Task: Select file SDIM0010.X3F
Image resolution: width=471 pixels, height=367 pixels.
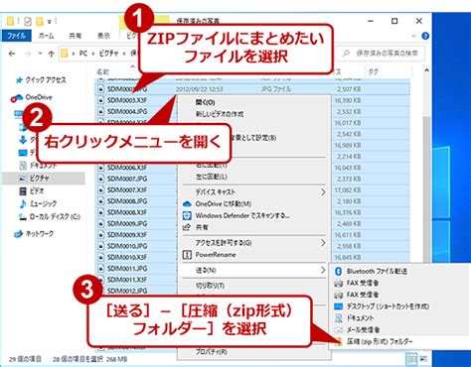Action: tap(127, 257)
